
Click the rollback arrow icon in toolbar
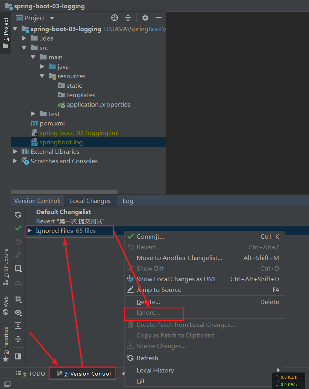18,242
